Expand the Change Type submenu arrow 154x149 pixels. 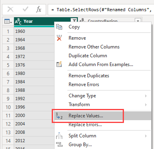[146, 96]
